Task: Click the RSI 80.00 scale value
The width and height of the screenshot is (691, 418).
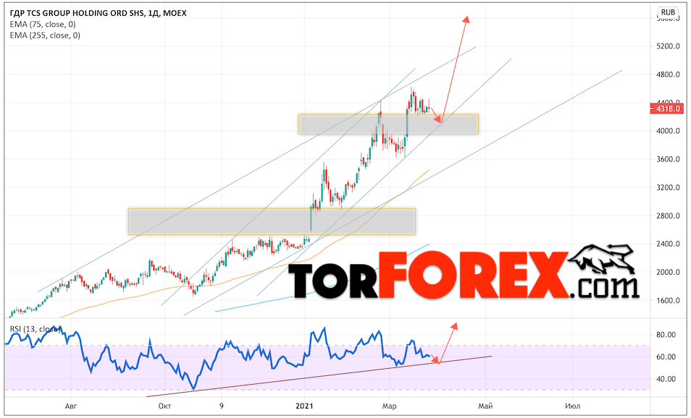Action: (666, 335)
